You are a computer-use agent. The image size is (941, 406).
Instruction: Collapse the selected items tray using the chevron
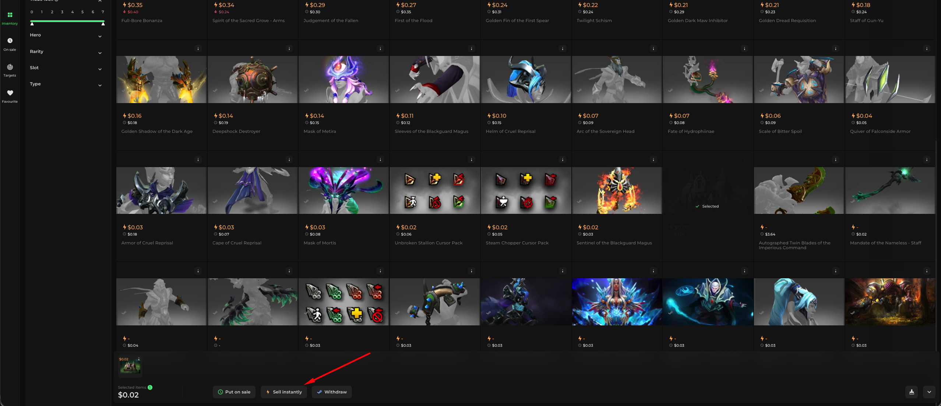(929, 392)
